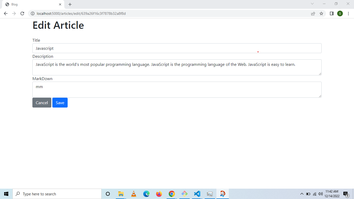Click the Title input field
This screenshot has width=354, height=199.
pos(177,48)
